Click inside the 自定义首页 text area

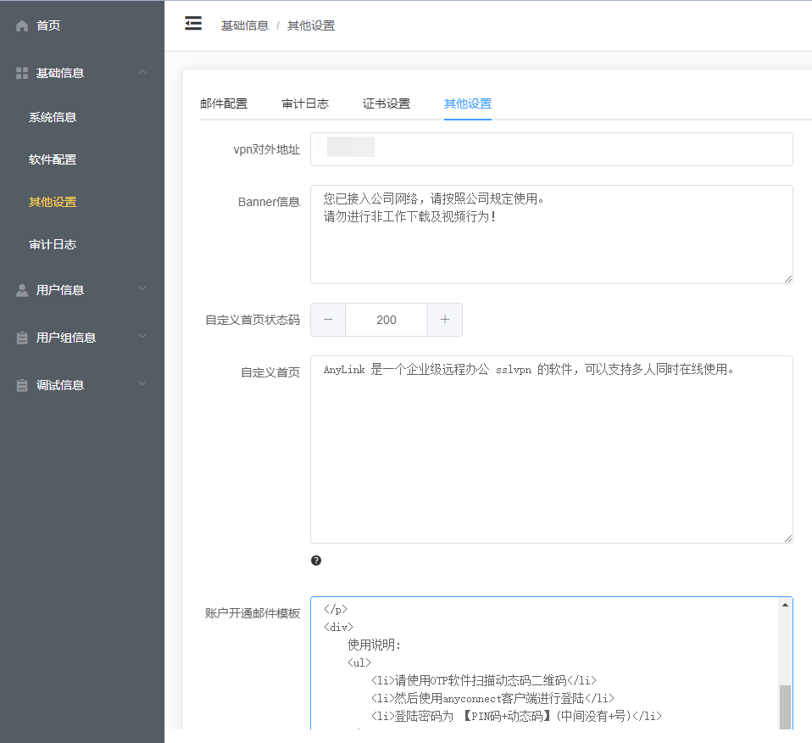[x=552, y=450]
